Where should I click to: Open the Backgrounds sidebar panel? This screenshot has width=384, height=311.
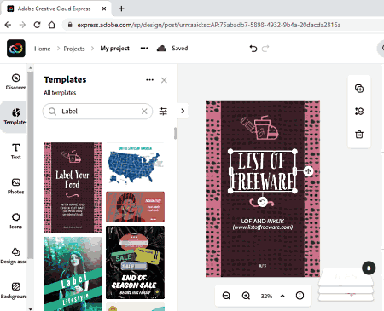15,291
